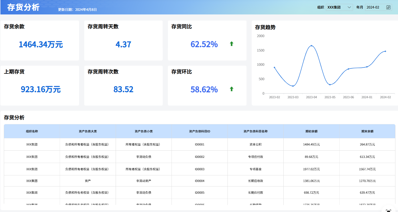Click the 1270.78万元 closing balance cell
The image size is (398, 212).
pos(367,181)
